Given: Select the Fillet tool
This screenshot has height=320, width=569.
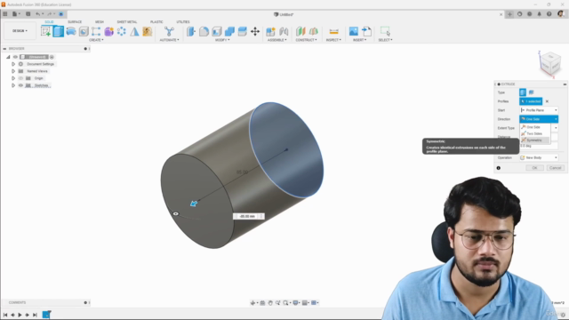Looking at the screenshot, I should (204, 32).
